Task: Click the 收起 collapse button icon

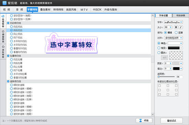Action: coord(141,121)
